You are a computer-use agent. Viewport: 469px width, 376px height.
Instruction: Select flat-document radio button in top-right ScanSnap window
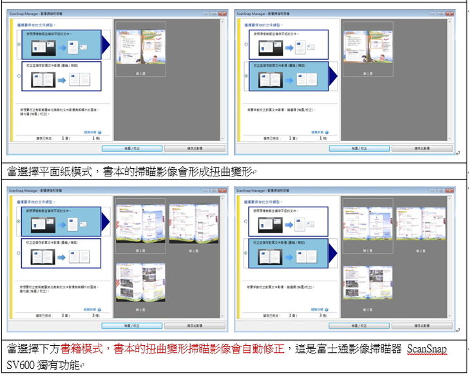(x=246, y=44)
